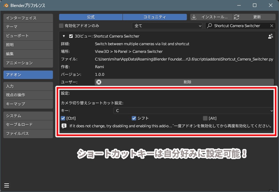This screenshot has width=279, height=192.
Task: Toggle the コミュニティ filter button
Action: (x=154, y=17)
